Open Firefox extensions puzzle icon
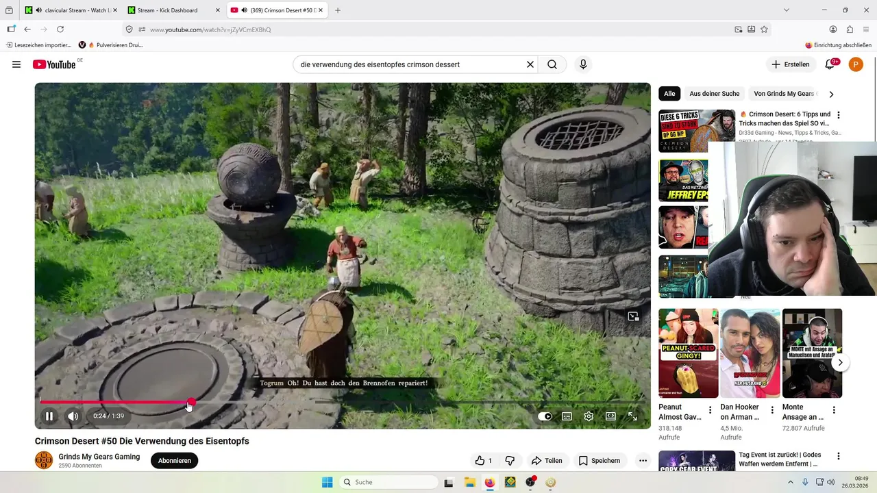 tap(850, 29)
